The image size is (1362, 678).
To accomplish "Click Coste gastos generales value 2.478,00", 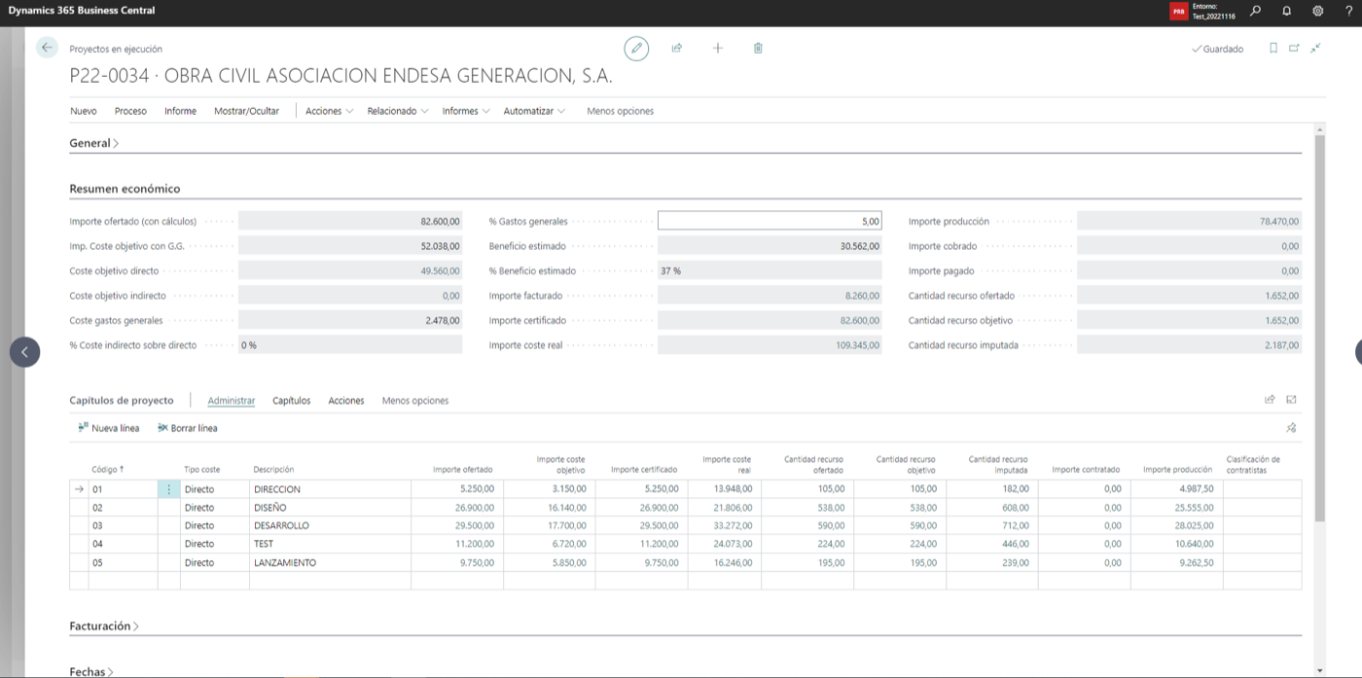I will [x=350, y=320].
